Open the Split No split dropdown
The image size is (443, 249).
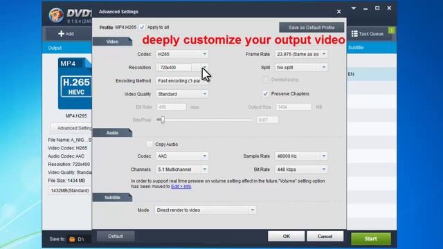tap(301, 68)
